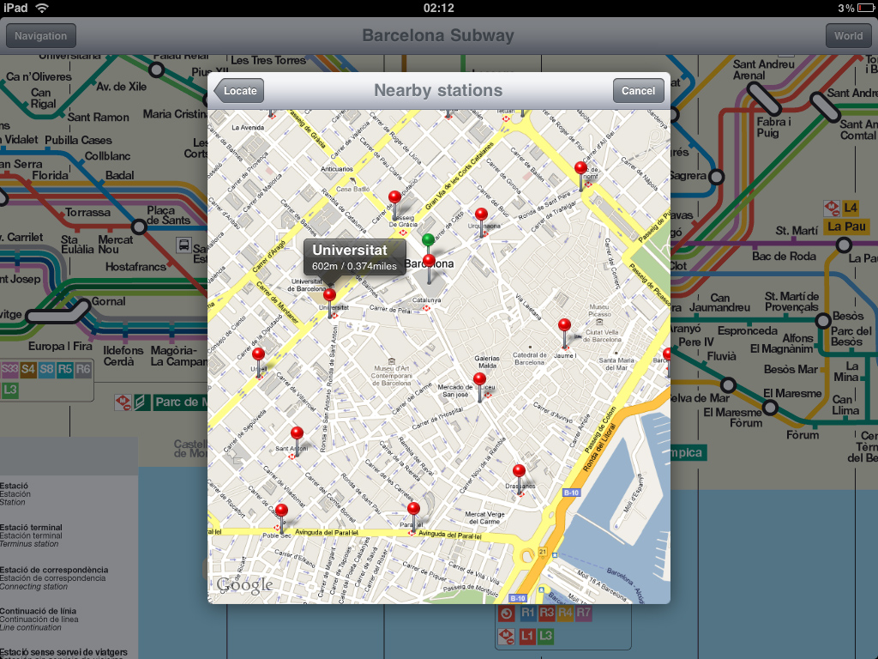
Task: Tap the green current-location pin
Action: click(428, 240)
